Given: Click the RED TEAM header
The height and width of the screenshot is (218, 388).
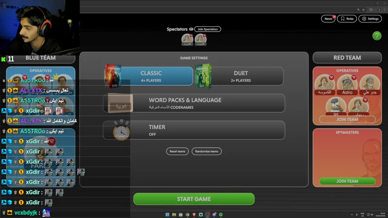Looking at the screenshot, I should click(347, 58).
